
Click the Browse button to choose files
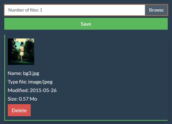tap(156, 10)
